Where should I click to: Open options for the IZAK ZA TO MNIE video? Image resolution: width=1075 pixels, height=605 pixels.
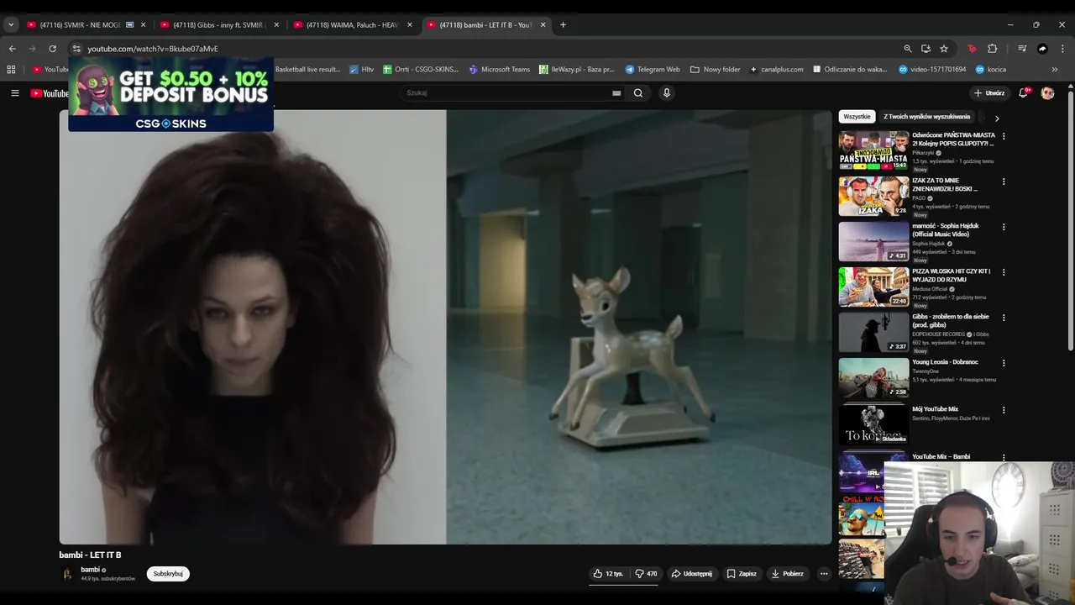tap(1004, 181)
